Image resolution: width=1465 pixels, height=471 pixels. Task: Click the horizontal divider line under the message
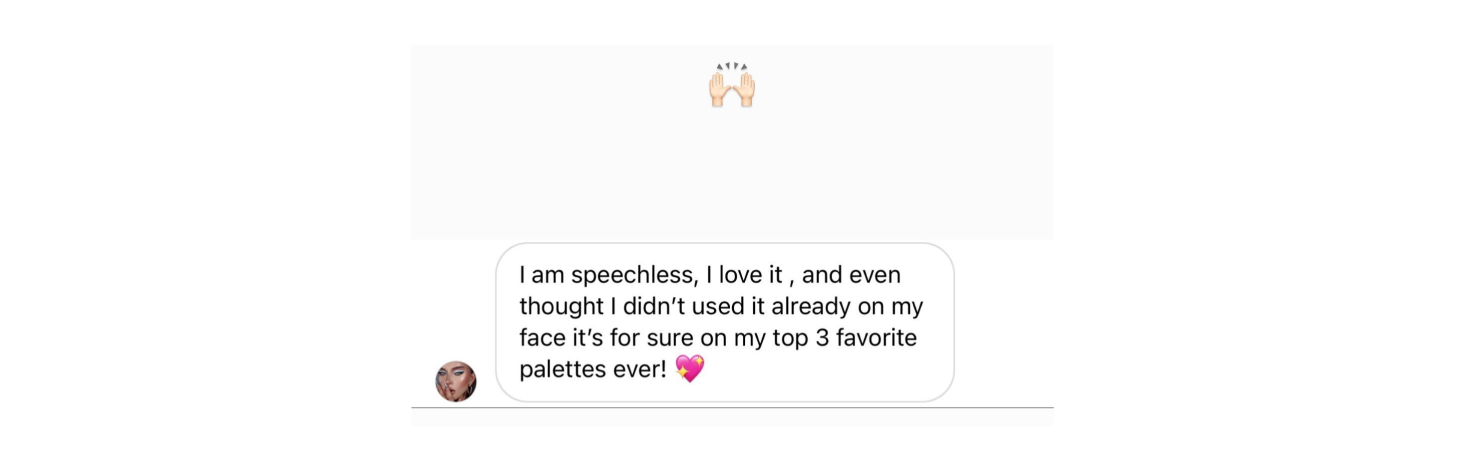pyautogui.click(x=732, y=407)
